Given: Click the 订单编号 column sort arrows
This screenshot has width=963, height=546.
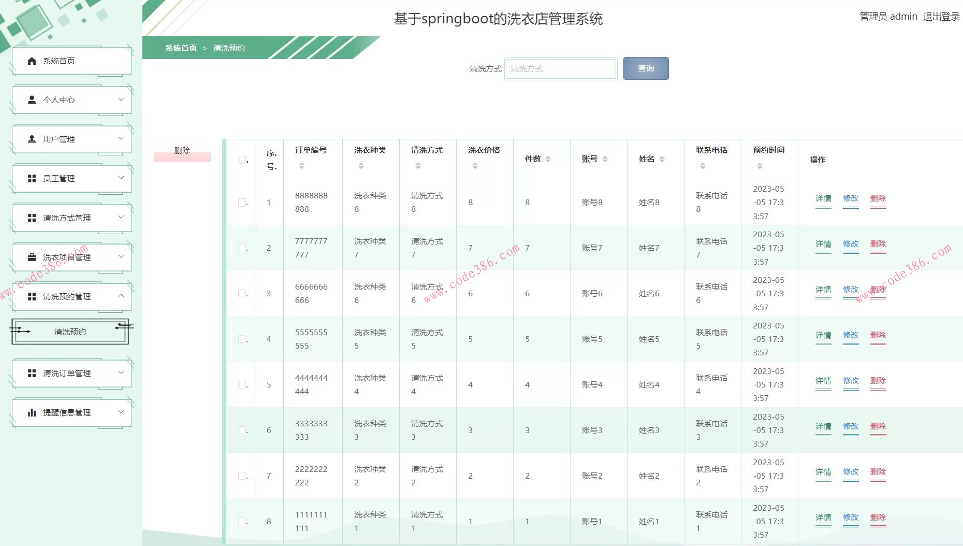Looking at the screenshot, I should (x=302, y=165).
